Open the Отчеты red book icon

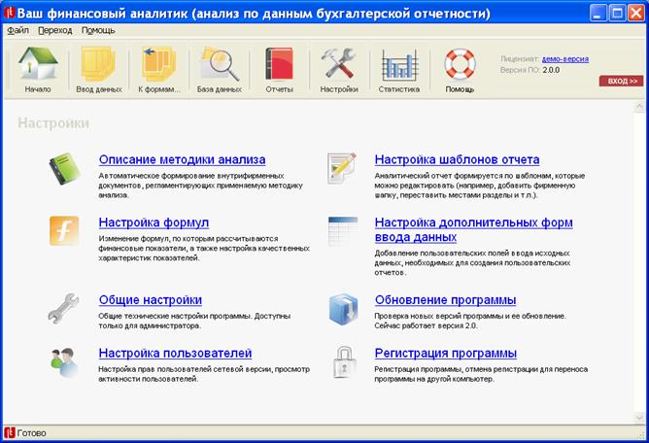pyautogui.click(x=280, y=65)
